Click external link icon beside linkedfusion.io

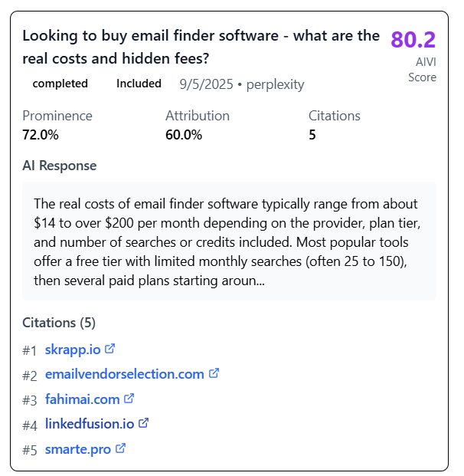point(143,423)
